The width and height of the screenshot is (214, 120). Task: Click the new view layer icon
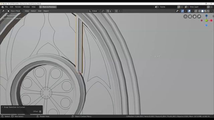208,7
